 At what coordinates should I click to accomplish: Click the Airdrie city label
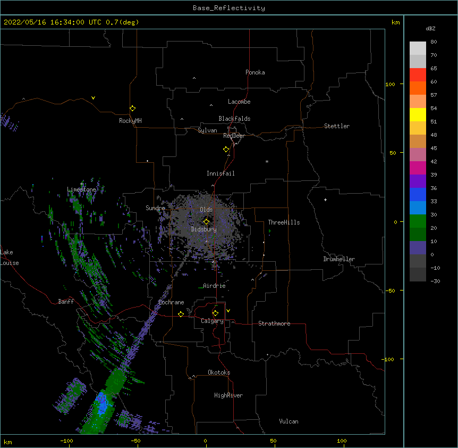pyautogui.click(x=215, y=286)
